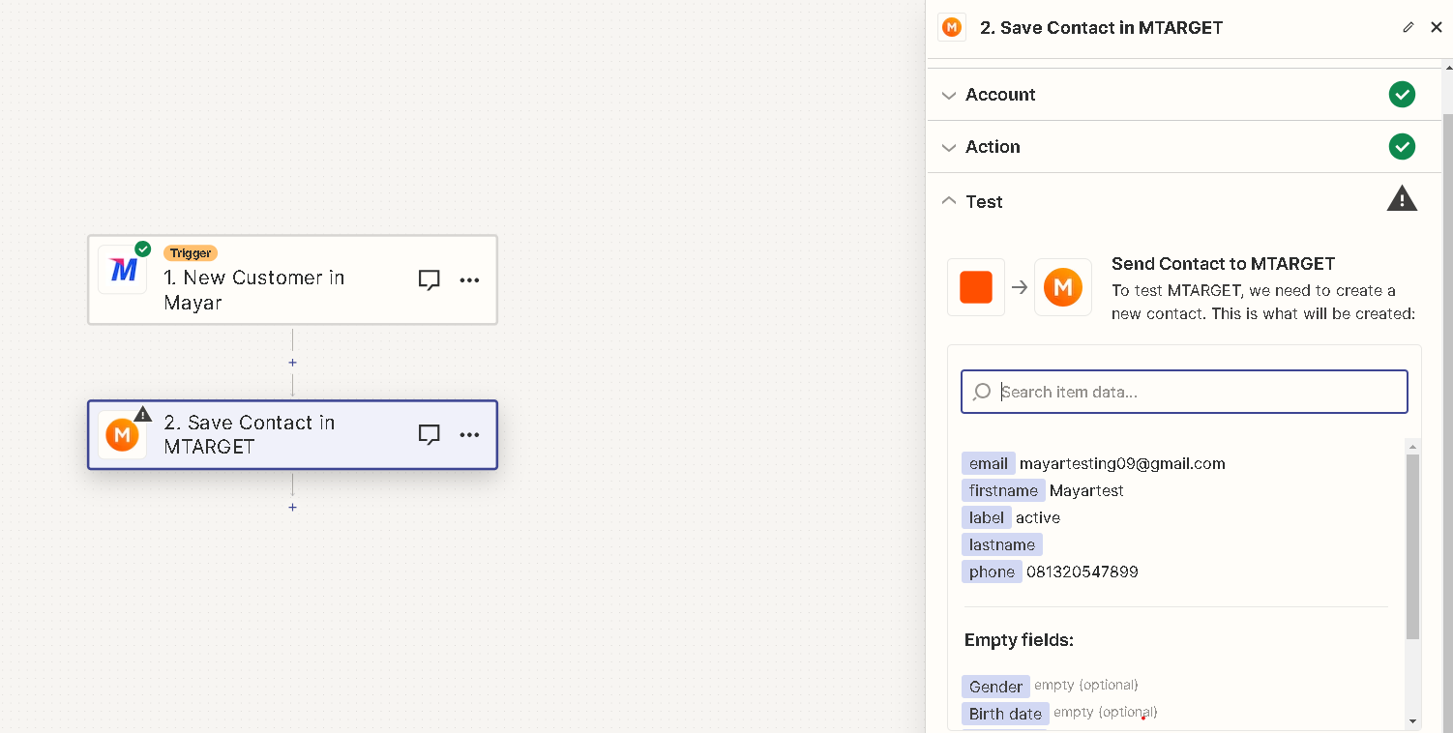Click the warning badge on step 2 card

[x=143, y=414]
